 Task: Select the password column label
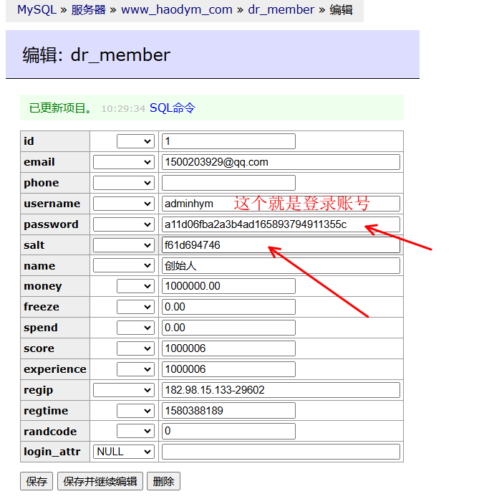point(51,224)
